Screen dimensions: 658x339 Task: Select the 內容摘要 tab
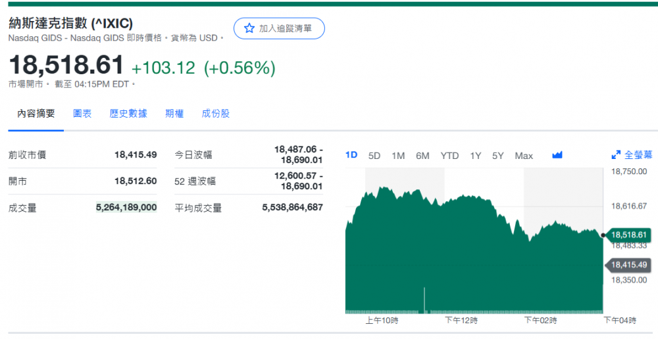36,114
